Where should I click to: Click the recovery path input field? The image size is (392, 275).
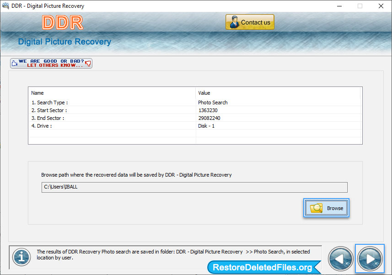pos(194,187)
